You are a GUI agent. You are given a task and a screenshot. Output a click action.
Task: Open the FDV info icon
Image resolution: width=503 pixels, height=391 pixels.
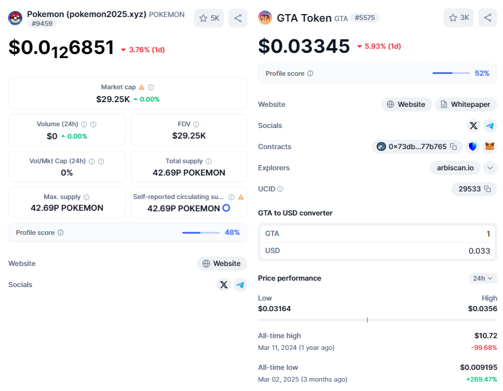click(x=196, y=124)
